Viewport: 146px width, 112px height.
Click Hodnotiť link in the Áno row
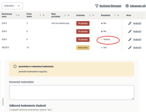point(137,48)
